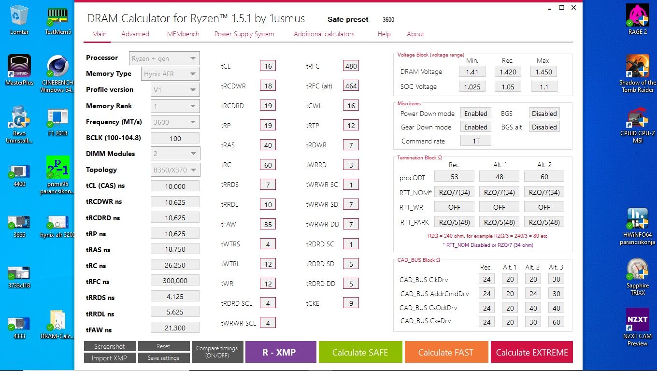The width and height of the screenshot is (657, 371).
Task: Click the Save settings button
Action: tap(163, 358)
